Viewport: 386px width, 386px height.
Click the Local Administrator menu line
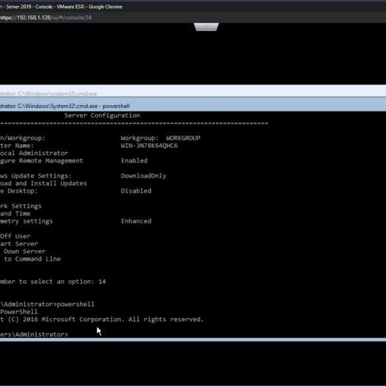coord(34,153)
